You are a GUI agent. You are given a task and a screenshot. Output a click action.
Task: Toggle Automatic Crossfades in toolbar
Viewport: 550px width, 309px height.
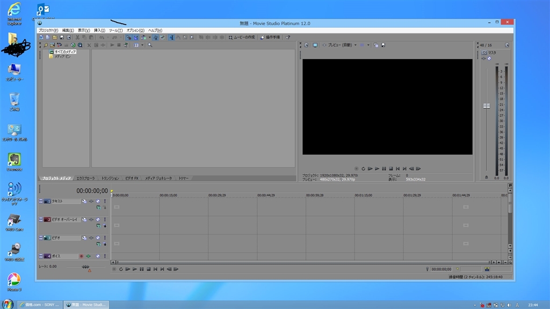[x=136, y=37]
